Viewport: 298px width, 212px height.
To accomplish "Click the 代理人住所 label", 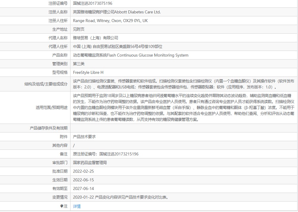I will pyautogui.click(x=58, y=46).
